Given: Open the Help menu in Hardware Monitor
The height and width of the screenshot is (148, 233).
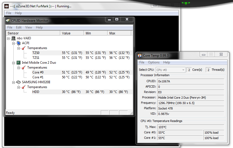Looking at the screenshot, I should click(39, 27).
